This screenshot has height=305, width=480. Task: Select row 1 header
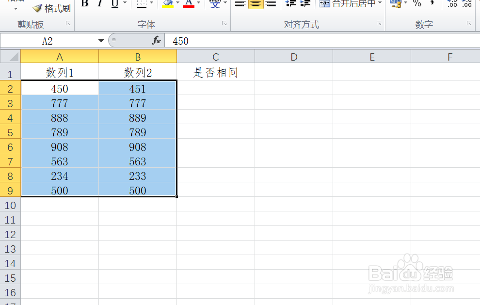[10, 73]
